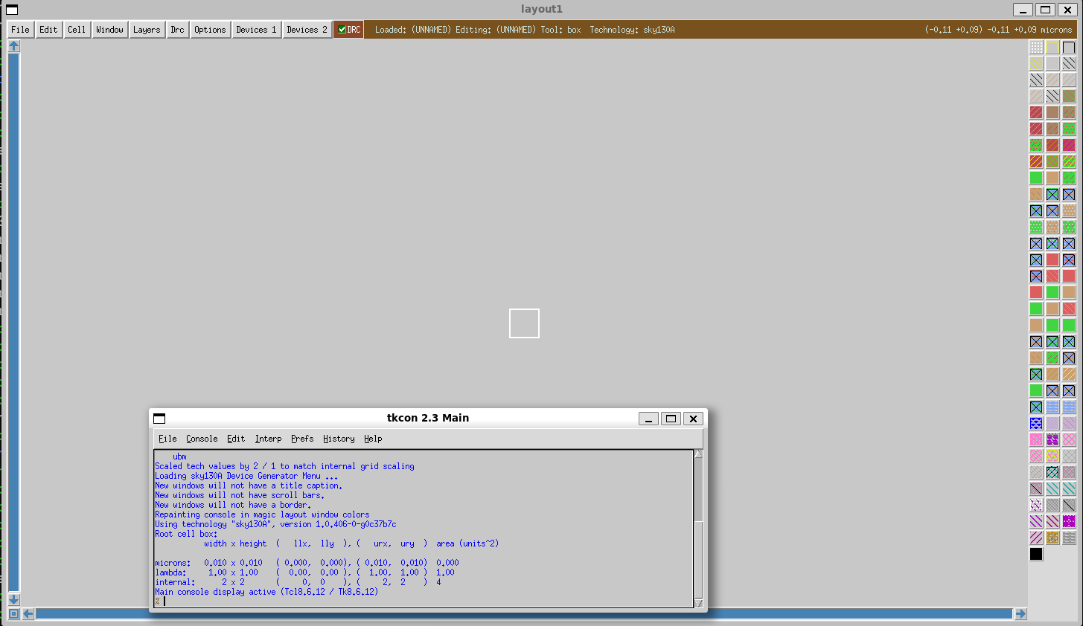Select the dark purple striped layer icon
The width and height of the screenshot is (1083, 626).
pyautogui.click(x=1052, y=439)
